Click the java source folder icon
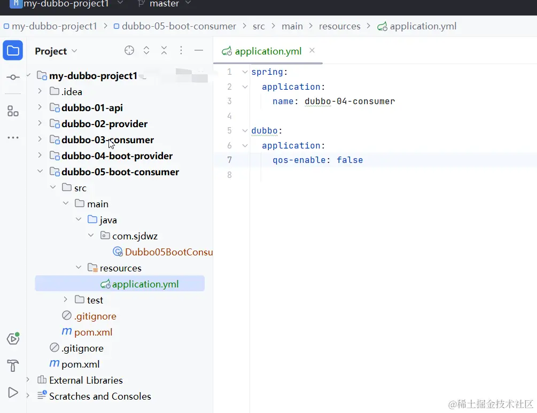Screen dimensions: 537x413 pyautogui.click(x=92, y=220)
